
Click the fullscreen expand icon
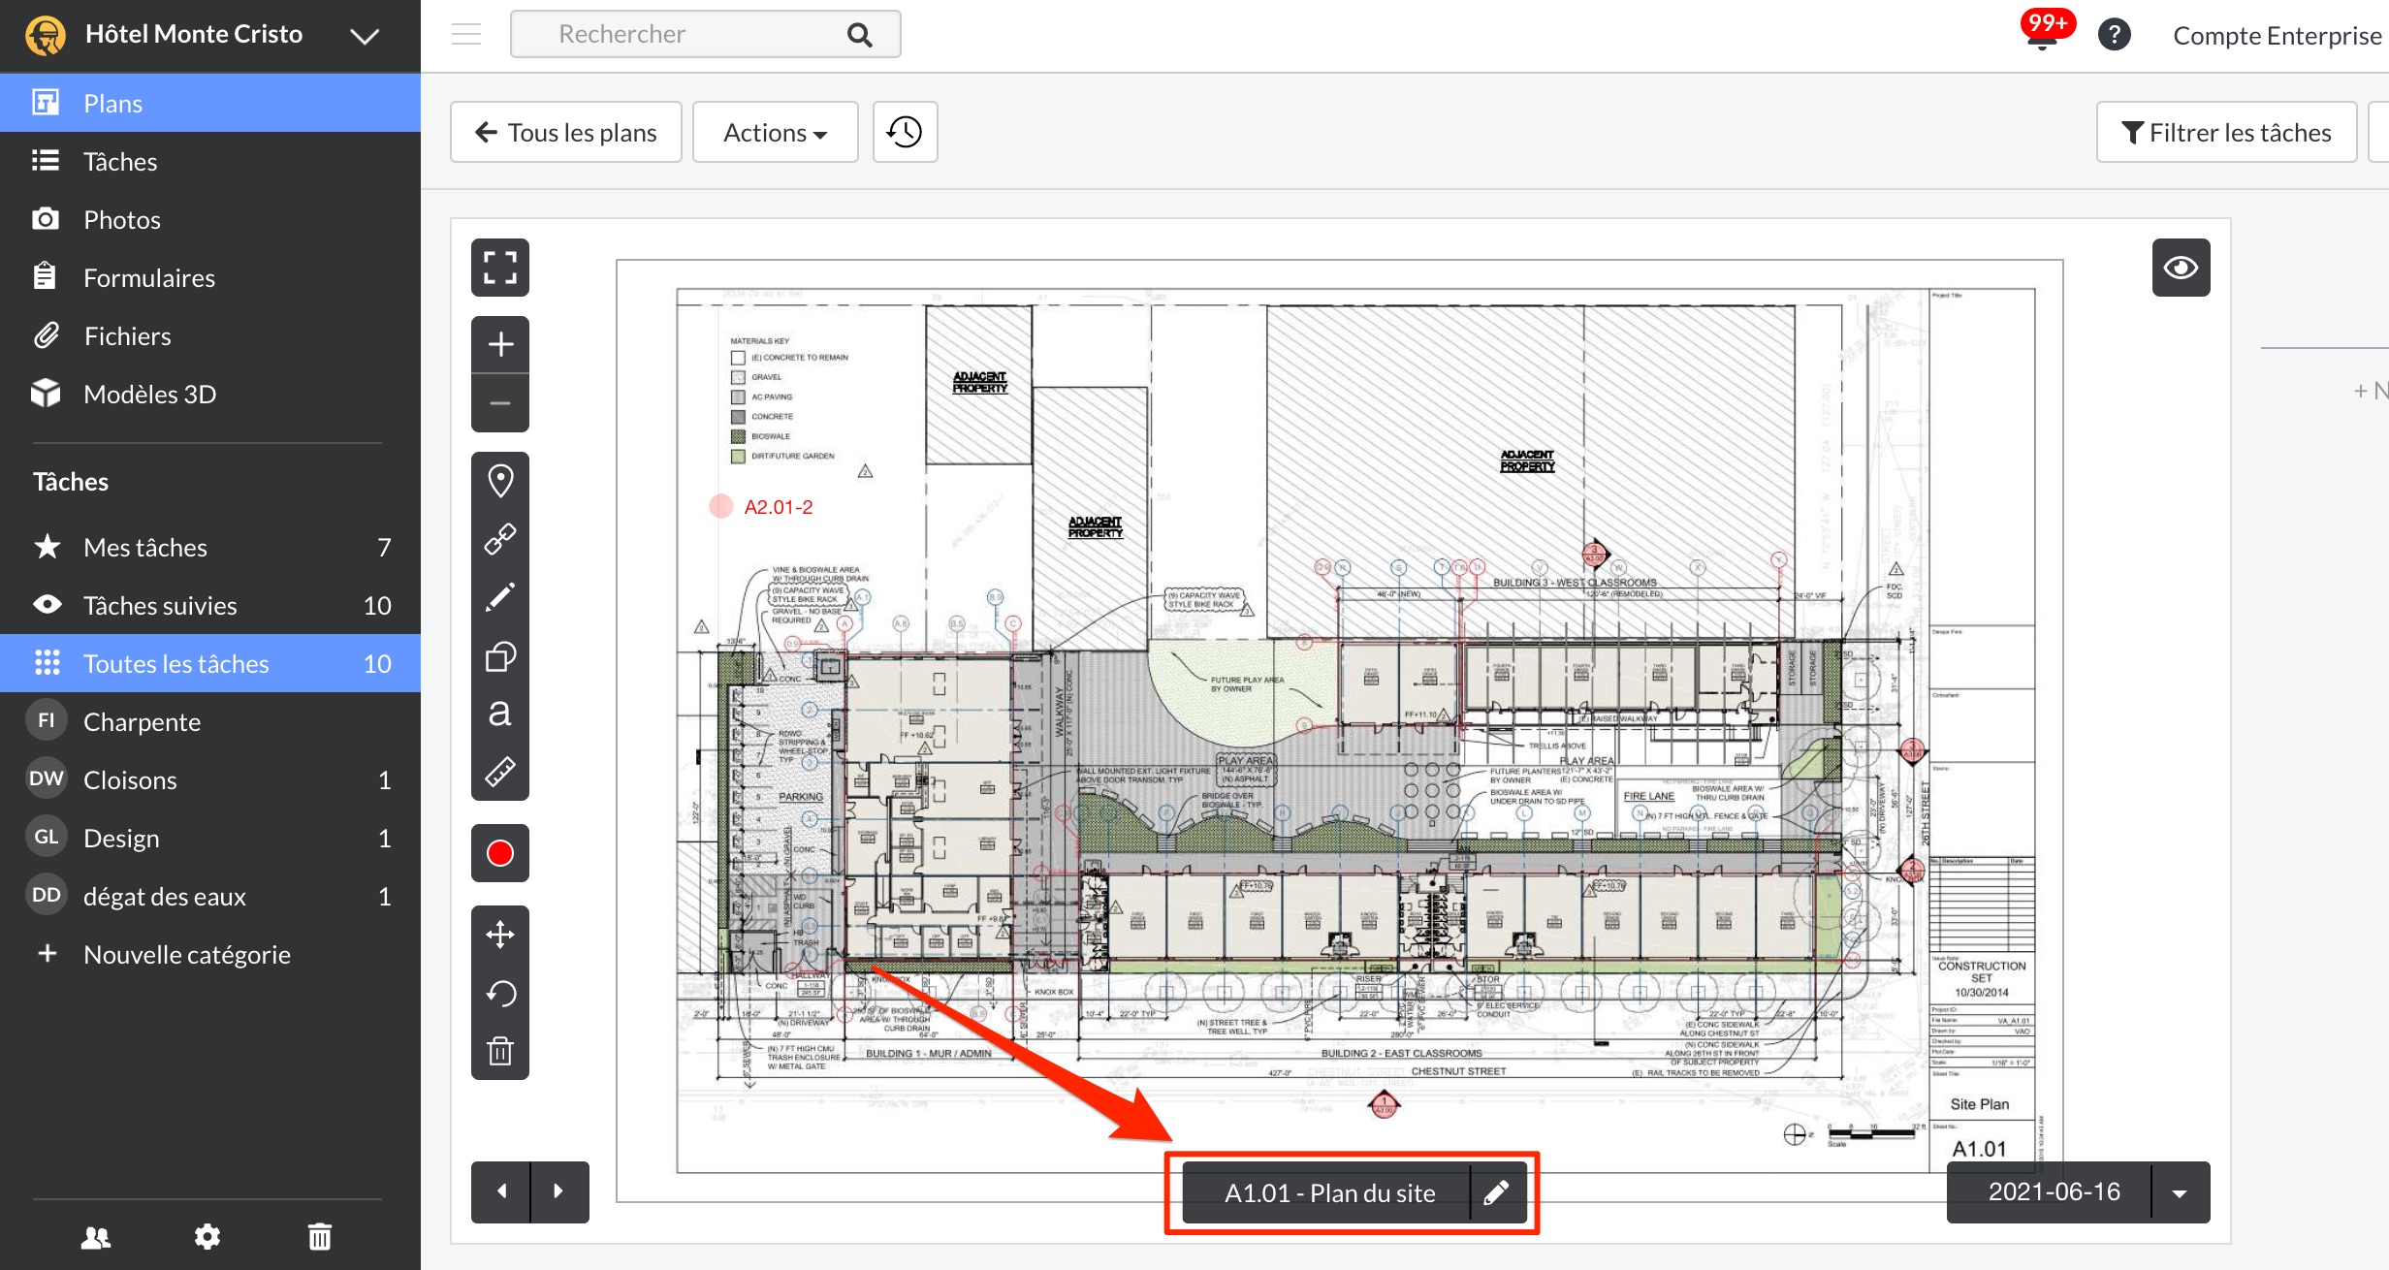500,268
